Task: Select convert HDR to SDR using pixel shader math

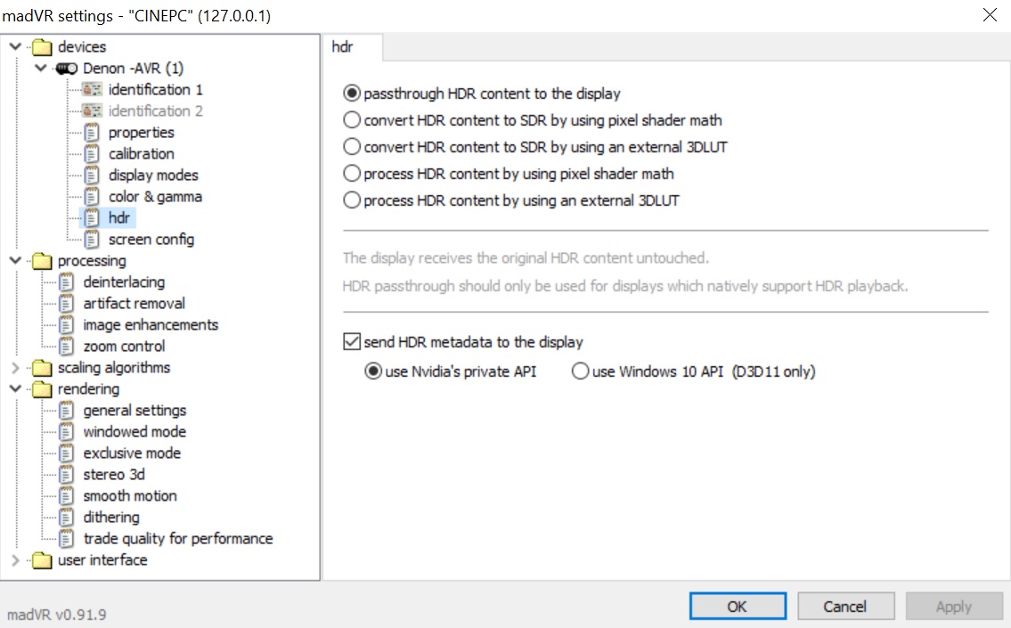Action: tap(533, 120)
